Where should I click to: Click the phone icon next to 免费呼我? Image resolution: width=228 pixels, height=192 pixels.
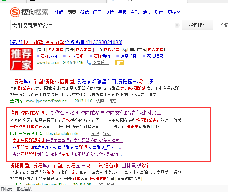[89, 62]
